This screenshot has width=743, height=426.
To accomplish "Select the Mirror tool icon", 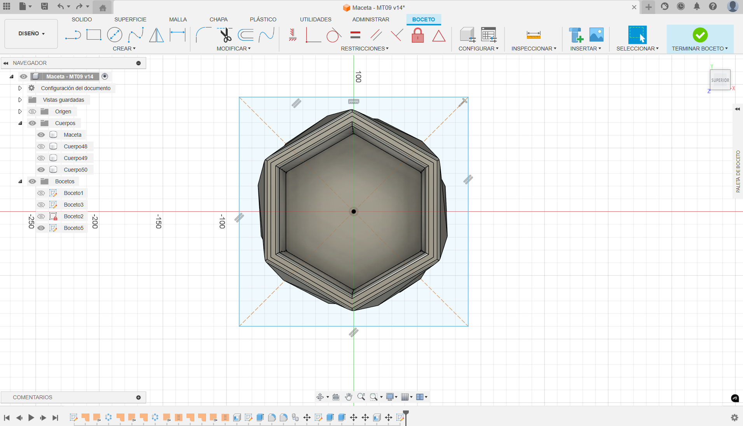I will 157,35.
